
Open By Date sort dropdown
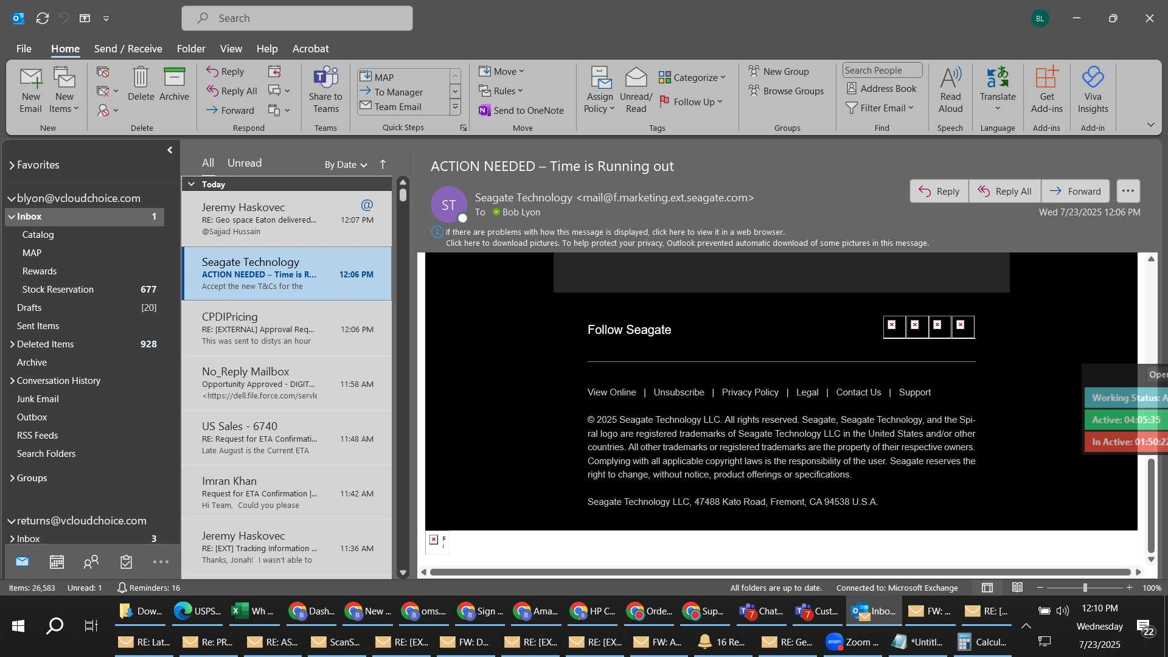346,164
